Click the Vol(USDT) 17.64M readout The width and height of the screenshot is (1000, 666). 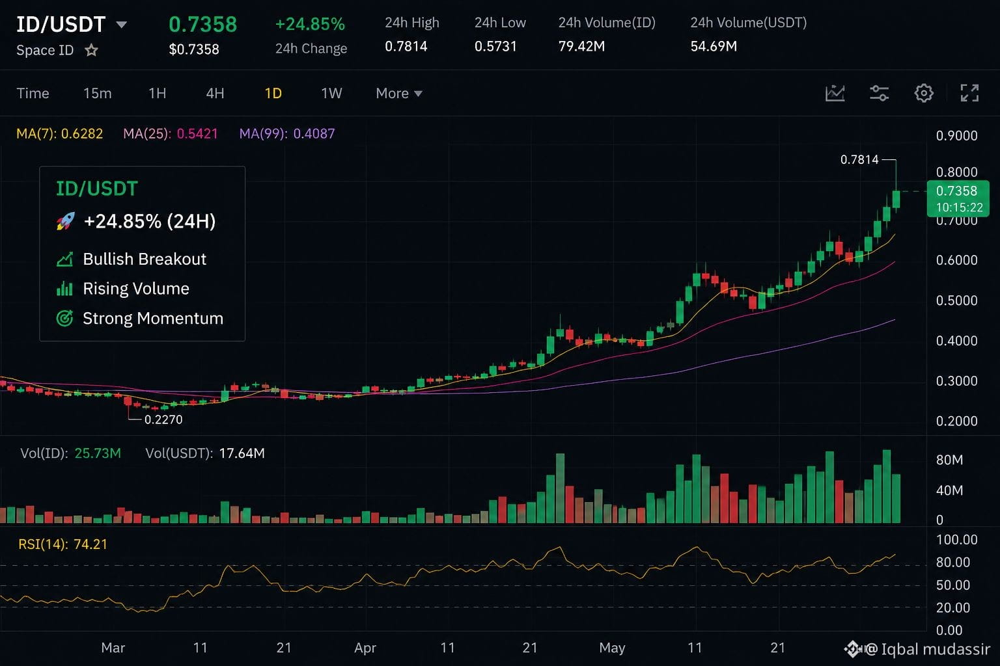(205, 453)
